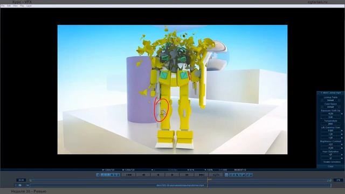
Task: Open the View menu
Action: click(x=15, y=6)
